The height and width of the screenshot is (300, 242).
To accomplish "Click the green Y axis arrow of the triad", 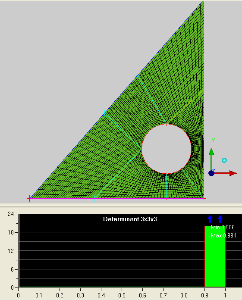I will click(211, 159).
